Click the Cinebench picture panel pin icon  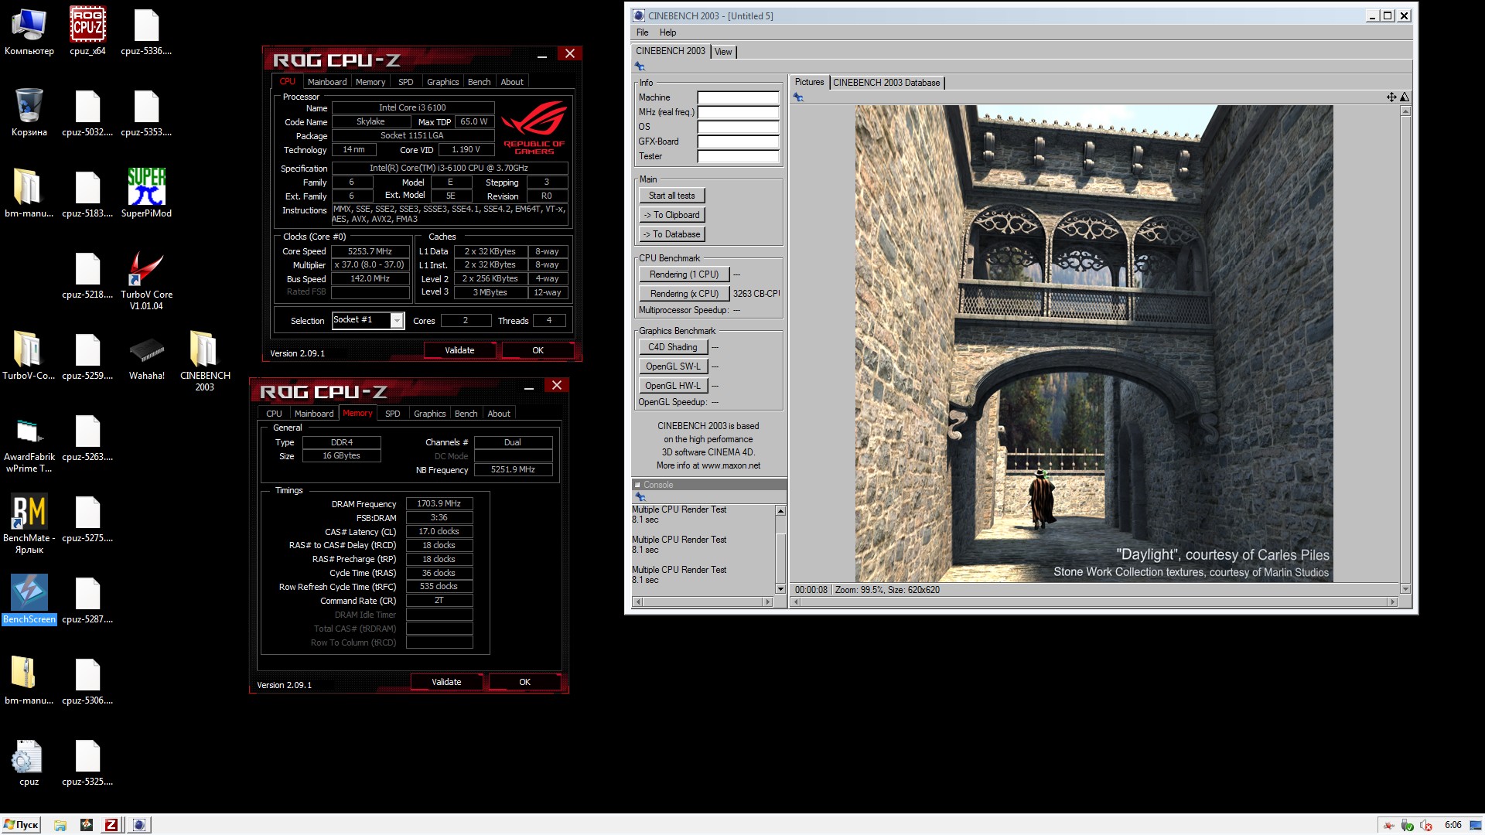click(x=798, y=97)
